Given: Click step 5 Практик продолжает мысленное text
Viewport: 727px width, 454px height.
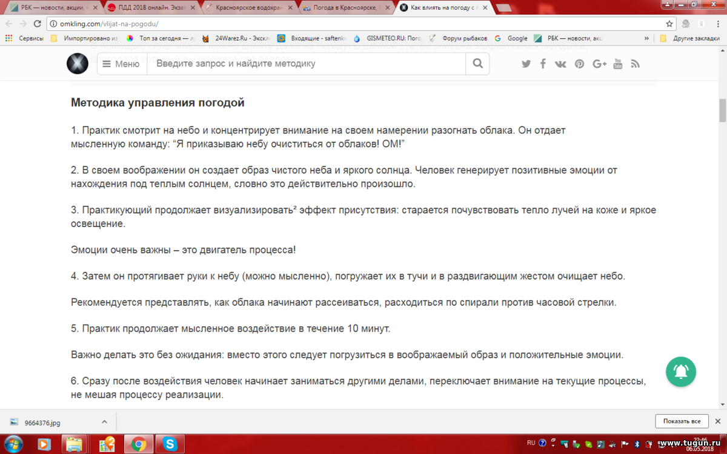Looking at the screenshot, I should tap(231, 329).
